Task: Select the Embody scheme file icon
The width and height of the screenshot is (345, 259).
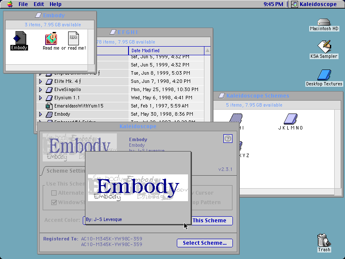Action: pos(19,38)
